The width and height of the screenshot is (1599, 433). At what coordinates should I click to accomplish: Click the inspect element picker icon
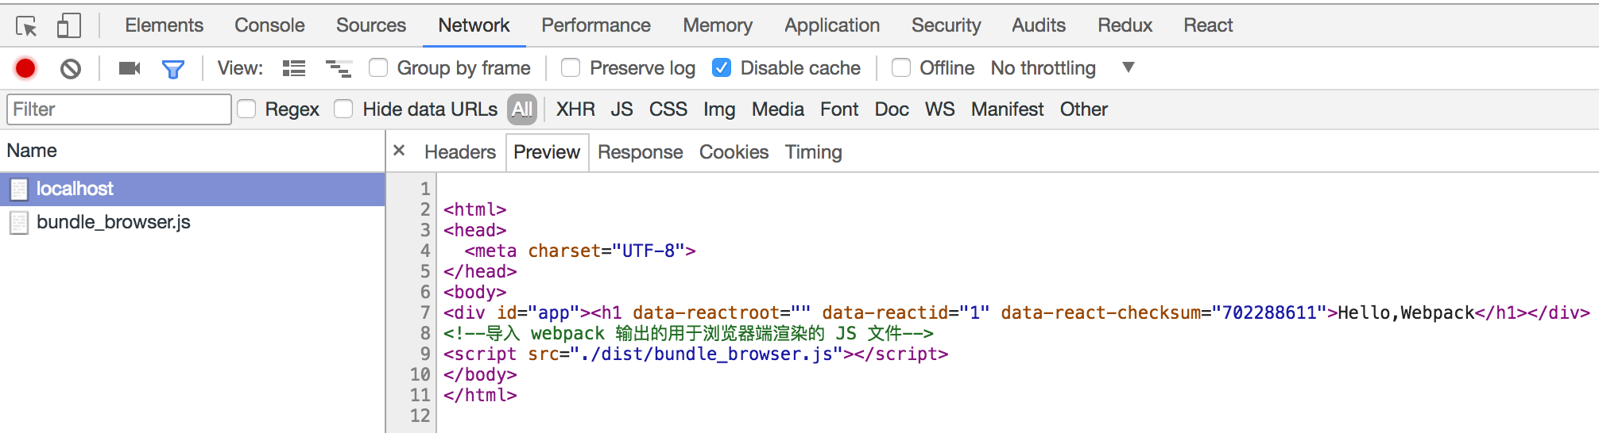[26, 26]
